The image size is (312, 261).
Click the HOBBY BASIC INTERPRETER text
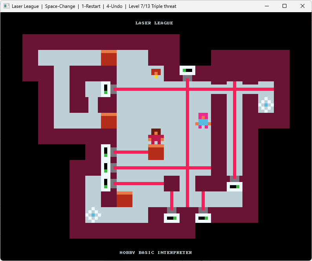coord(156,253)
